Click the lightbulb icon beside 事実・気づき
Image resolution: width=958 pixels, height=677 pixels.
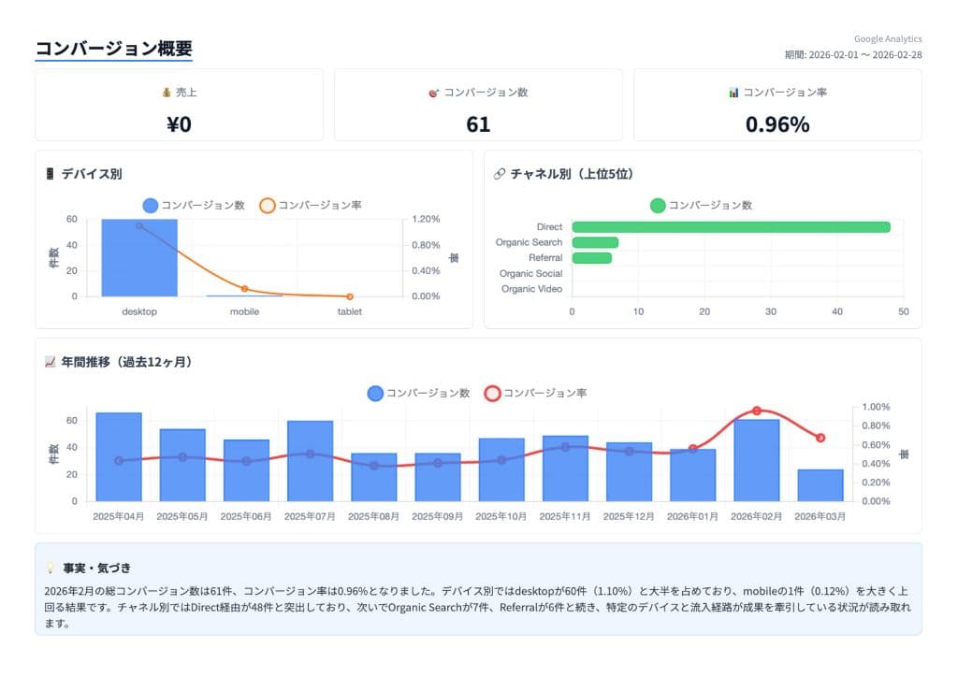(x=50, y=568)
